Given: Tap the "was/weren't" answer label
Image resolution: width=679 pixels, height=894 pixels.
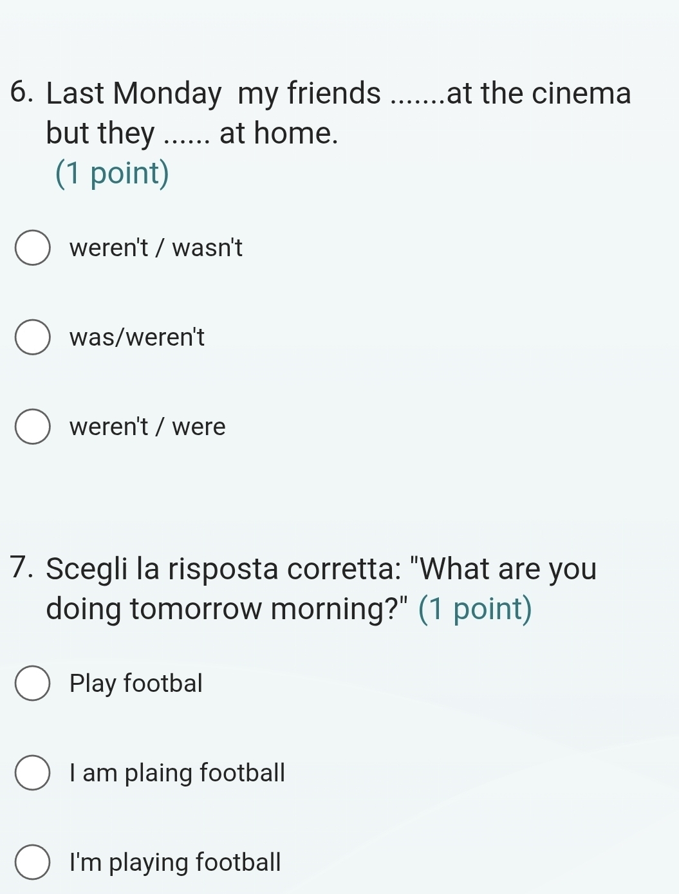Looking at the screenshot, I should click(137, 337).
